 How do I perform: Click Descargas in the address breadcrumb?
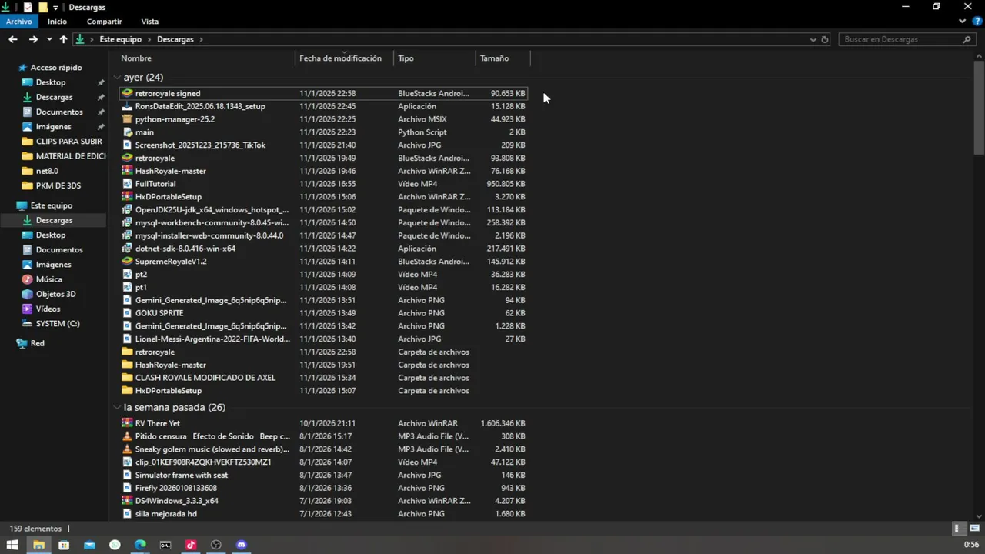175,39
